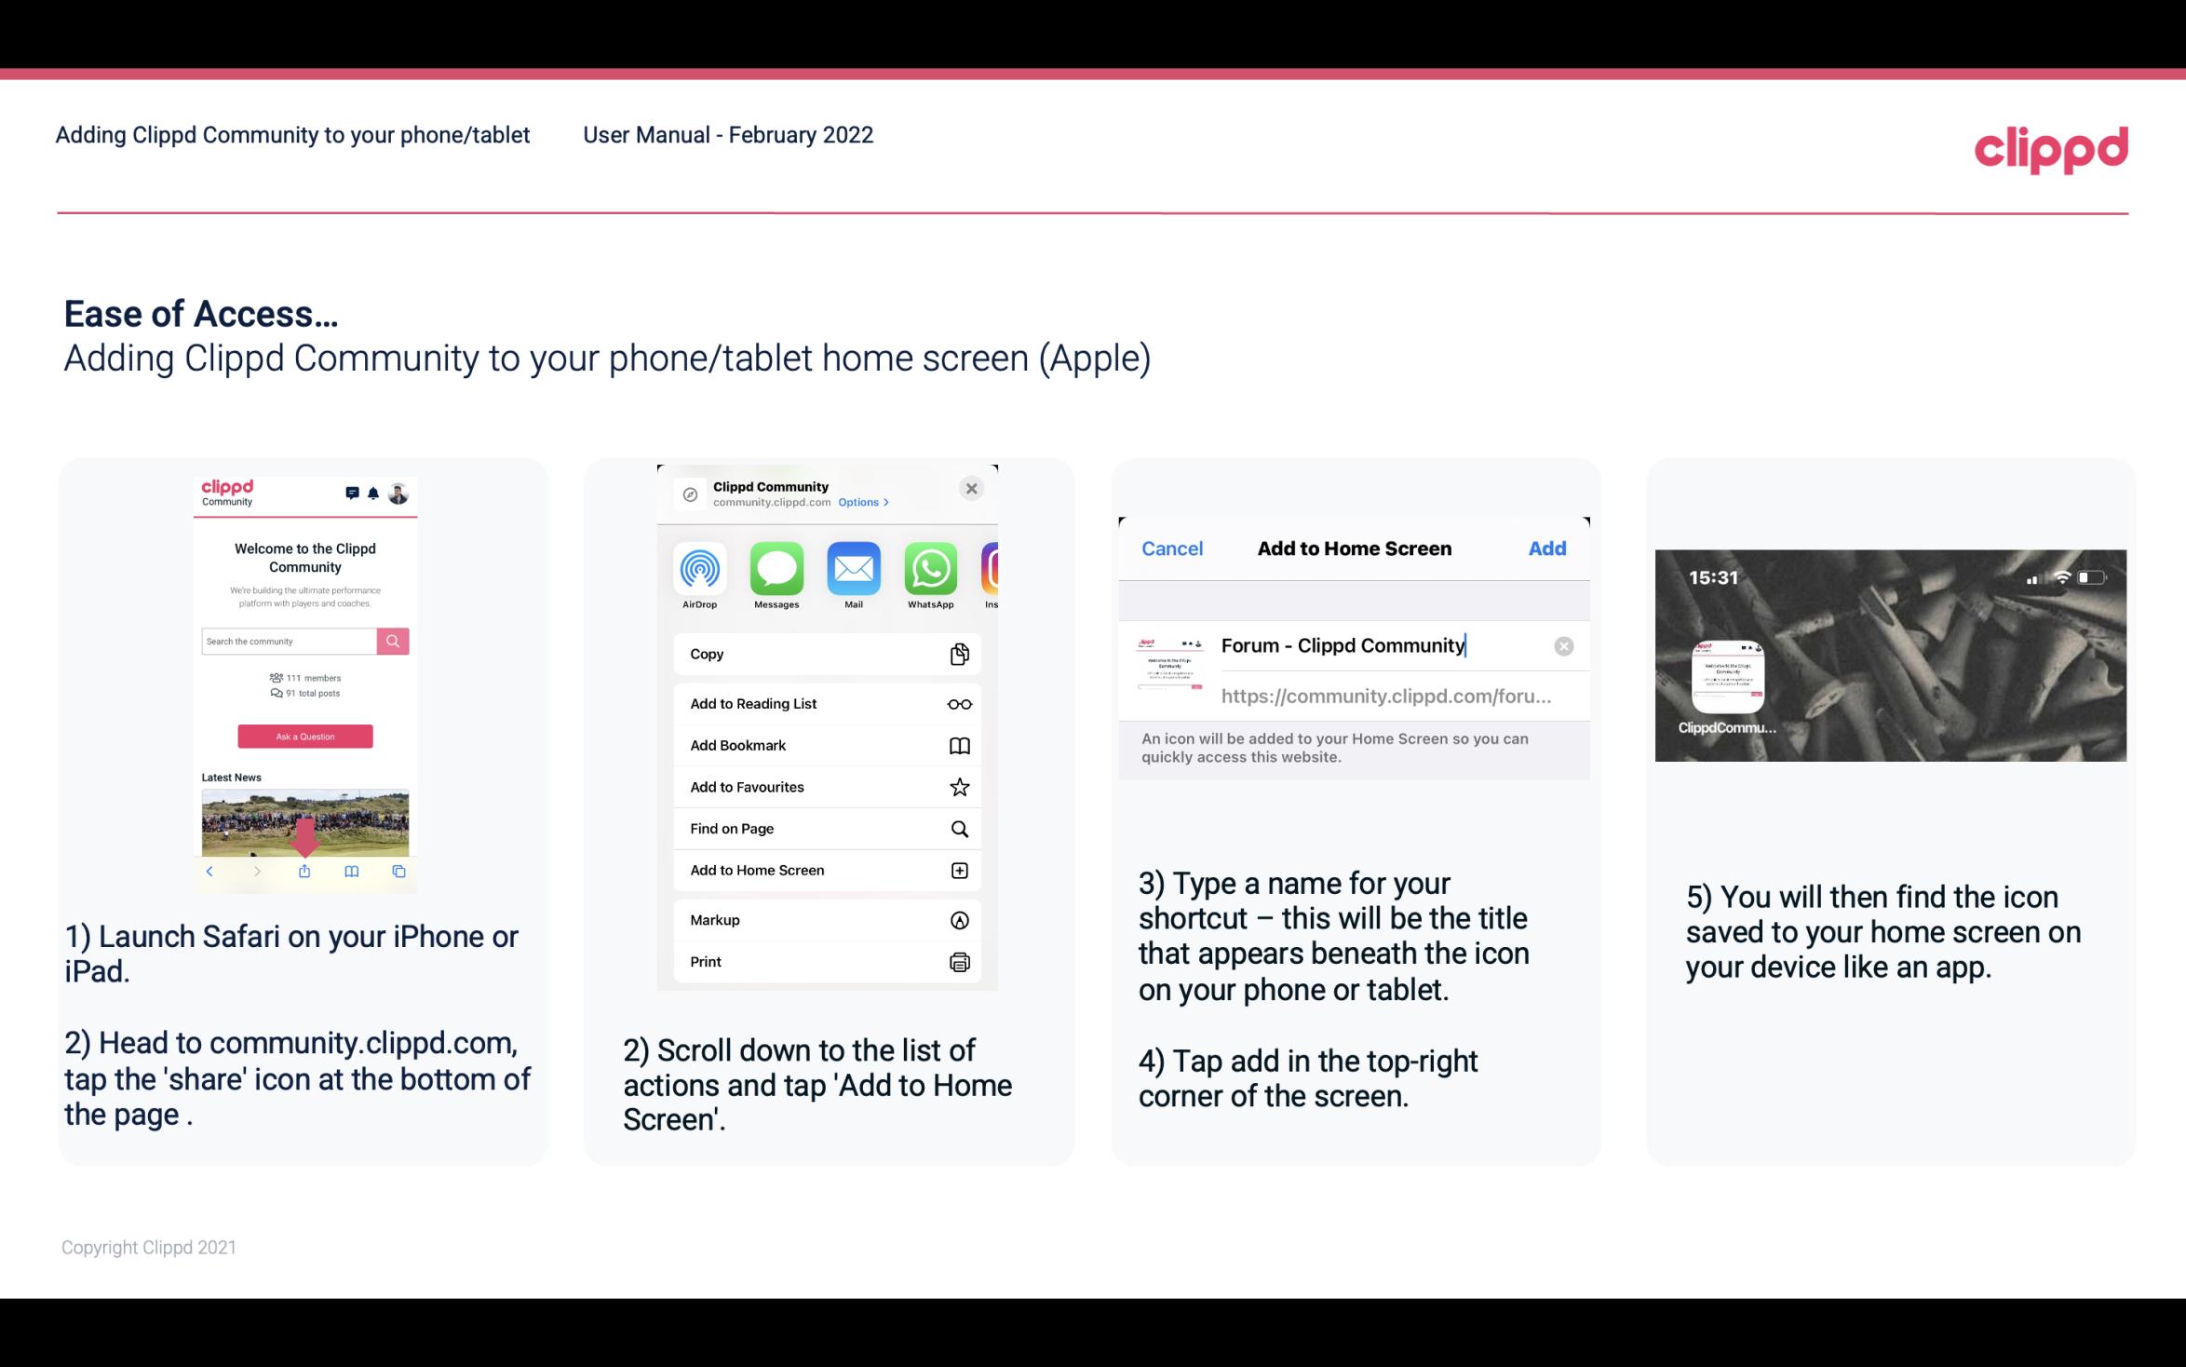Select the Markup annotation icon

960,920
